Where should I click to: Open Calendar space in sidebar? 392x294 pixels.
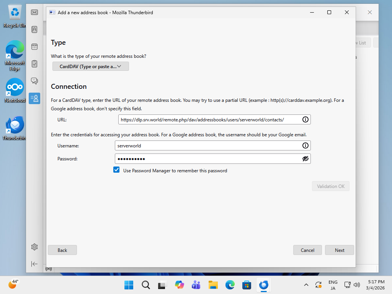(34, 47)
